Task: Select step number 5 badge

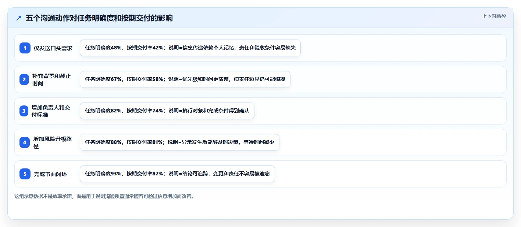Action: tap(25, 174)
